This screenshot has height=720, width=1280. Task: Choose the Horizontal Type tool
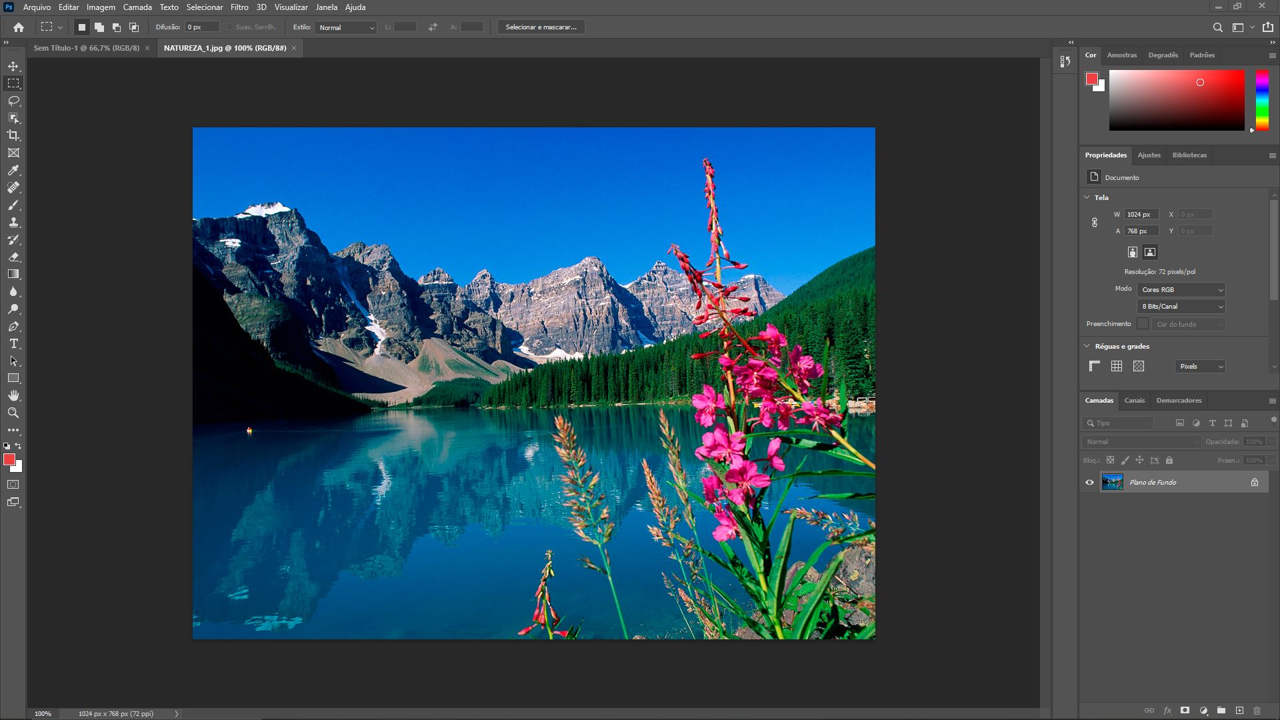(13, 344)
